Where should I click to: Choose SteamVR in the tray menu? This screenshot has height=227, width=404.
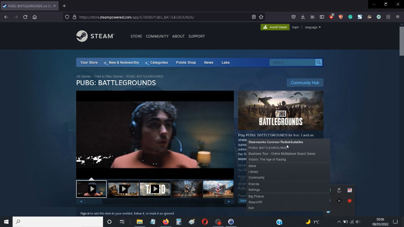[x=288, y=202]
